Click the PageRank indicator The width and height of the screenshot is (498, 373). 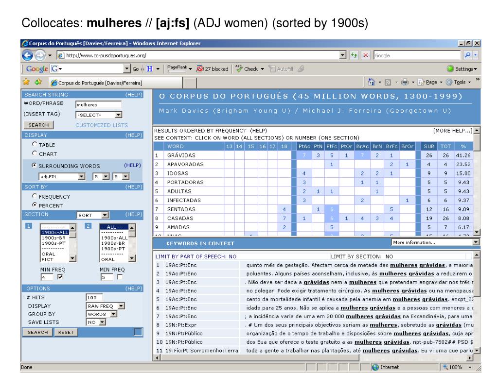click(x=177, y=68)
